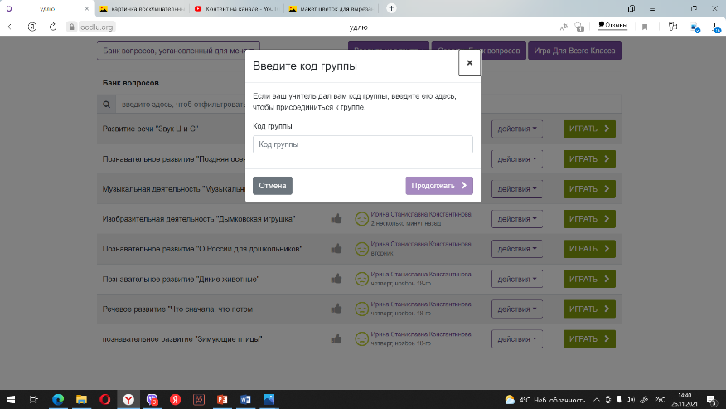Click thumbs-up for О России для дошкольников
This screenshot has width=726, height=409.
(x=336, y=249)
